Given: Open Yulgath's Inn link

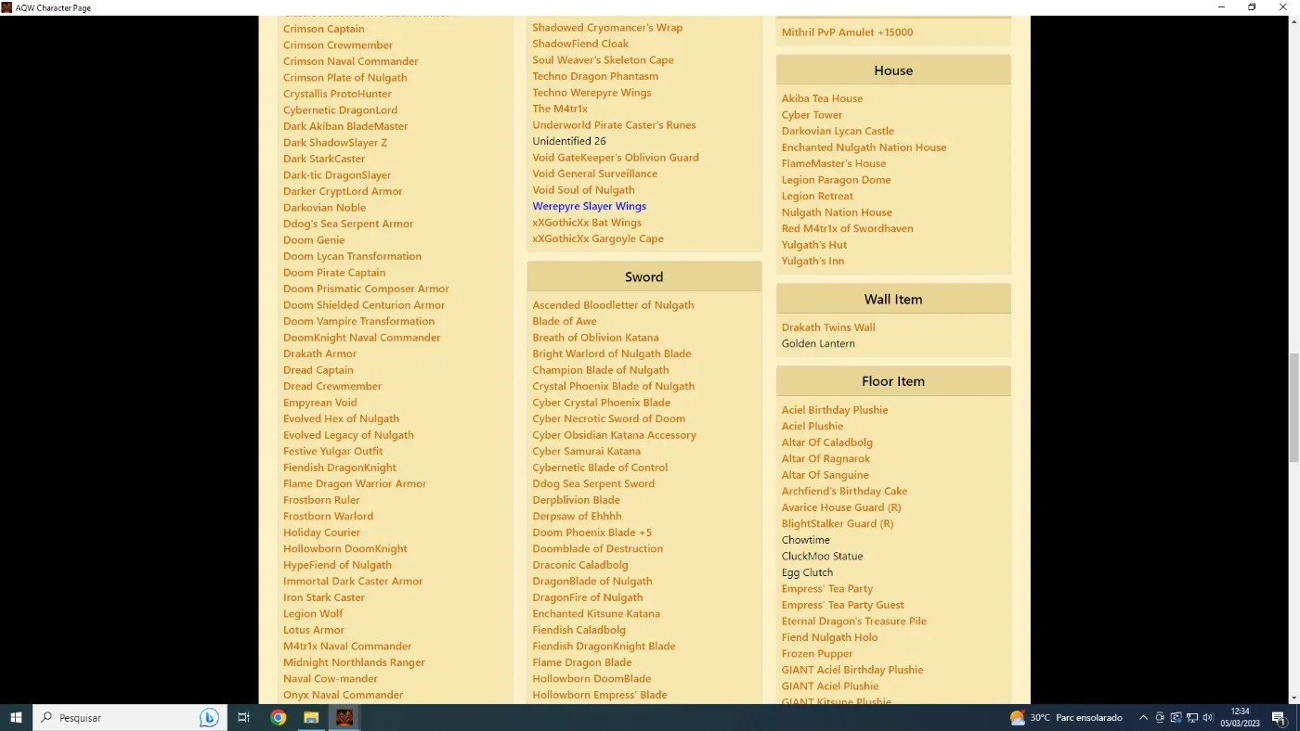Looking at the screenshot, I should (812, 261).
